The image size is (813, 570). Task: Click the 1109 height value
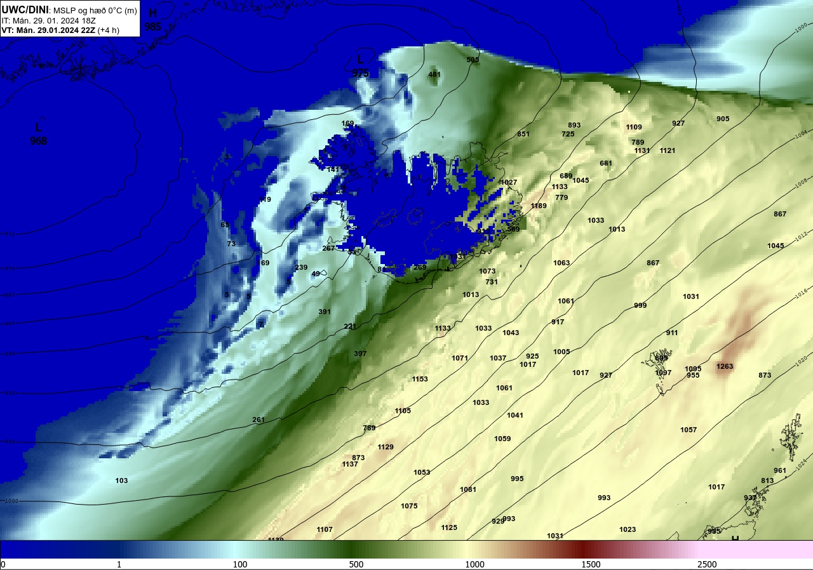pyautogui.click(x=634, y=127)
